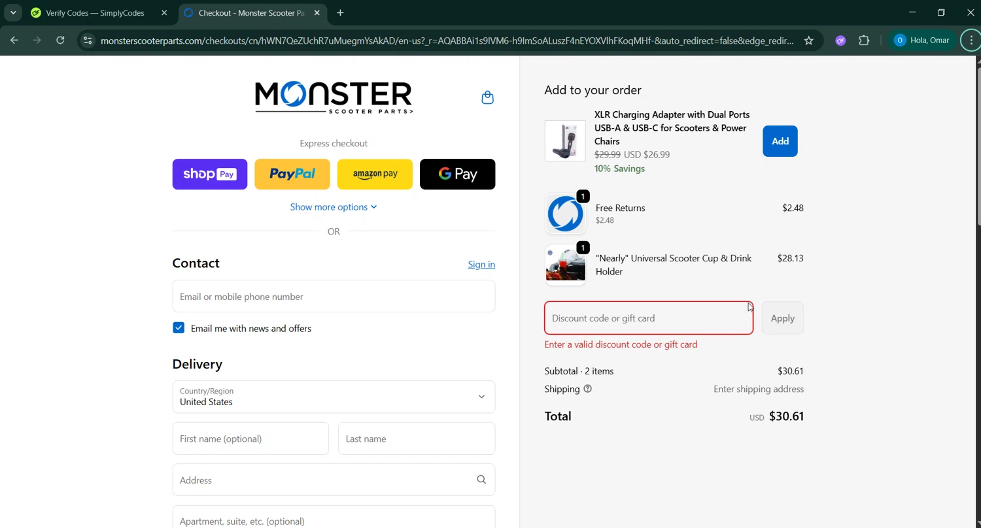Image resolution: width=981 pixels, height=528 pixels.
Task: Click the Apartment, suite, etc. field
Action: click(x=334, y=517)
